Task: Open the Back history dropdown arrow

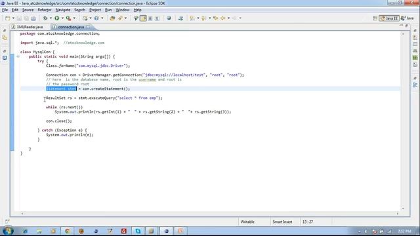Action: 228,18
